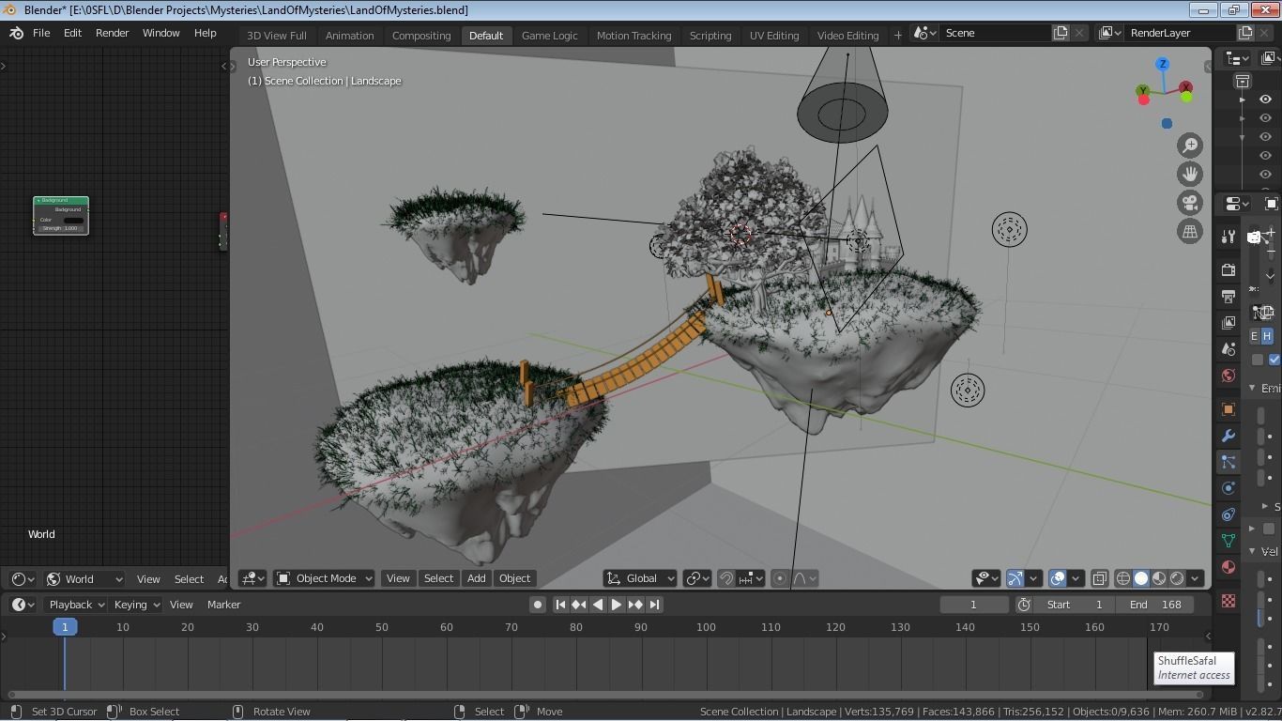Toggle viewport overlays display
Viewport: 1282px width, 721px height.
[1057, 578]
